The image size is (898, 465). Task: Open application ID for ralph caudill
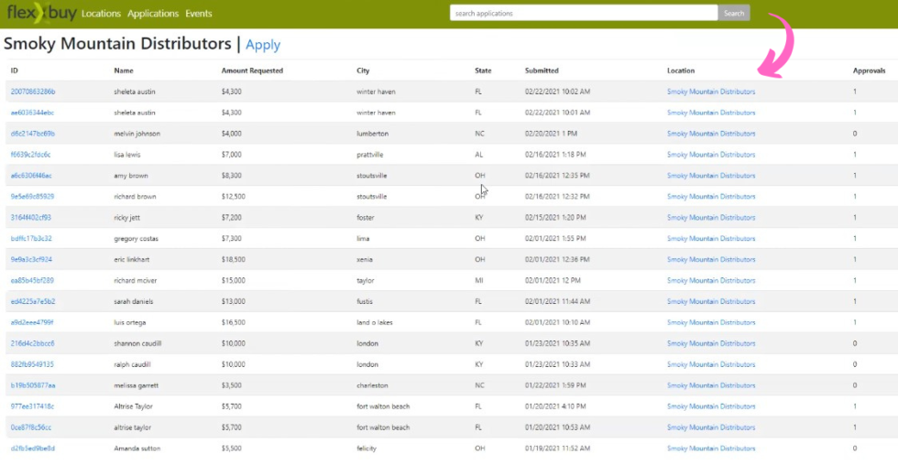coord(32,364)
